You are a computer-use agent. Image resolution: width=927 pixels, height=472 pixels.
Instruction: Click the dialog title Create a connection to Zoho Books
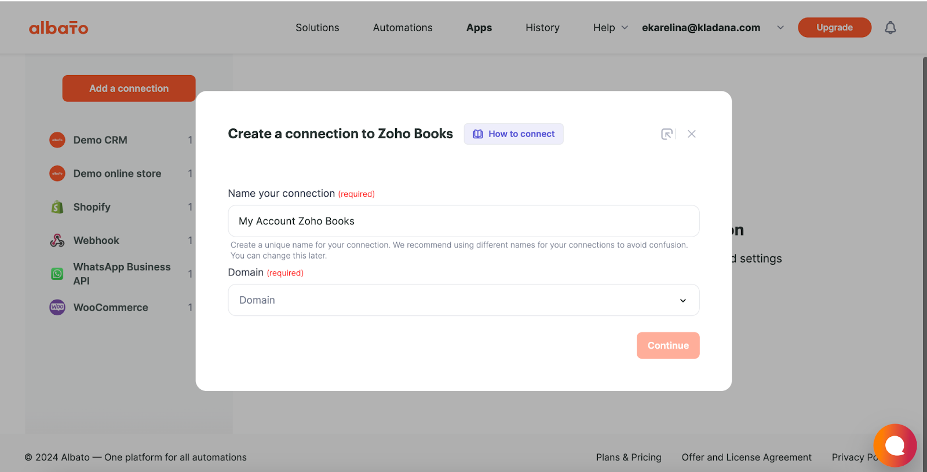[x=340, y=134]
